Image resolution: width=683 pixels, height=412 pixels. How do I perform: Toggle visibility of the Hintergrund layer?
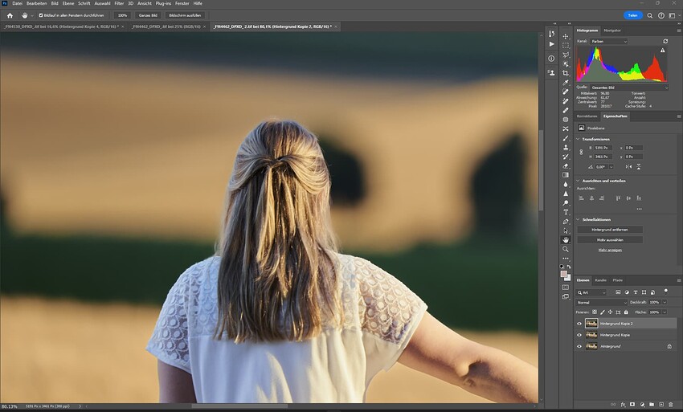tap(579, 346)
